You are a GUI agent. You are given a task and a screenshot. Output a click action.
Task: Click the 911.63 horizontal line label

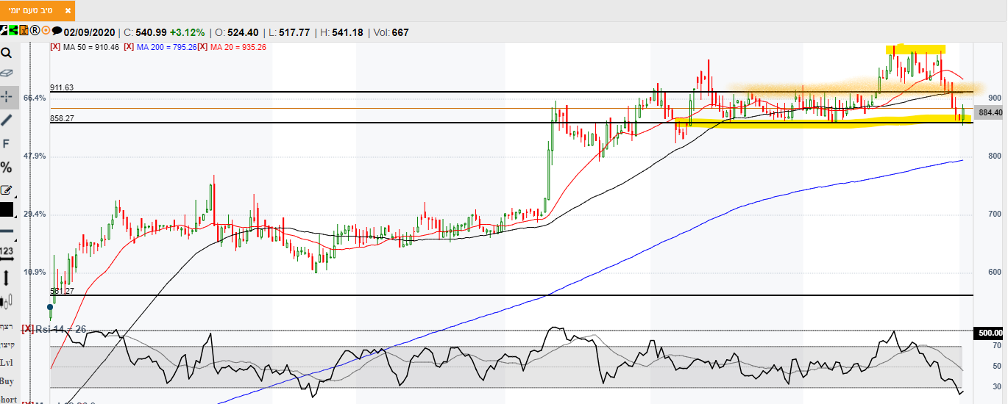click(62, 87)
